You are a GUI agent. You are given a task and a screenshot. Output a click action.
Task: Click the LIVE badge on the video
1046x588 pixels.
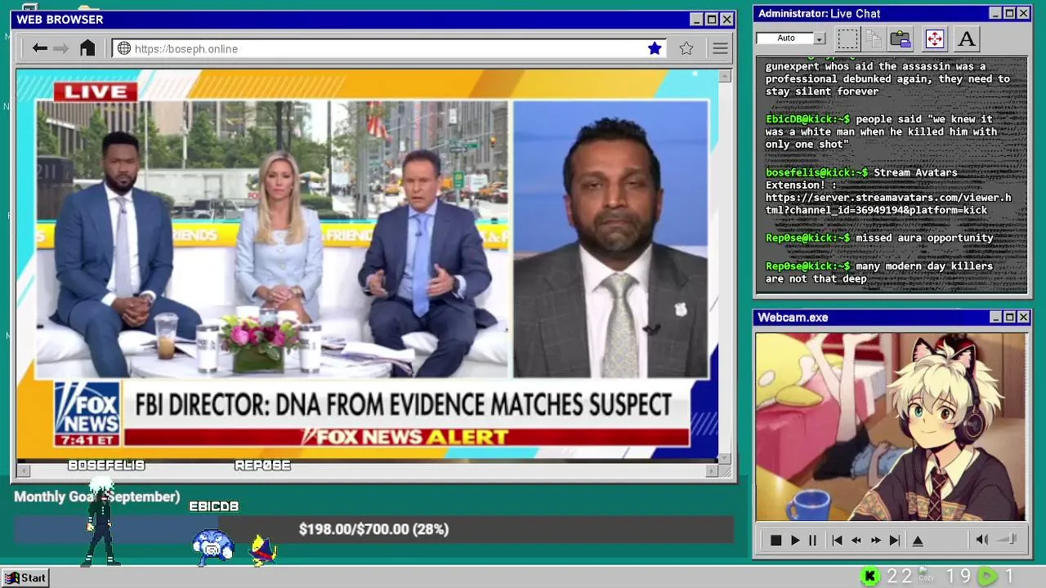96,91
